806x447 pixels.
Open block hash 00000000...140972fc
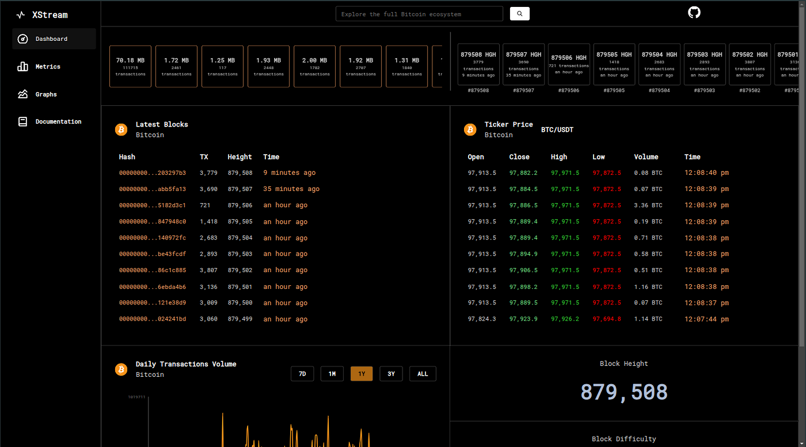[x=153, y=238]
